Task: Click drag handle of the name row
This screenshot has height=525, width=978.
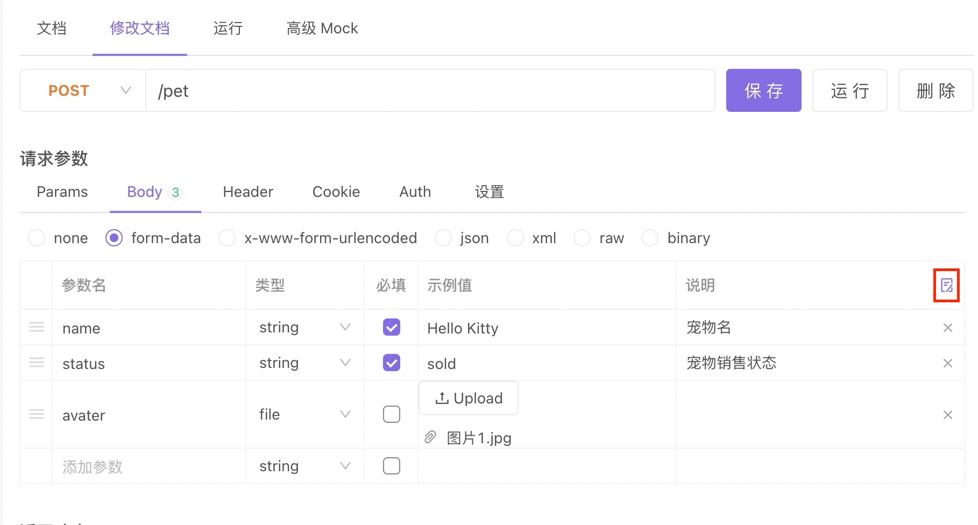Action: pos(36,327)
